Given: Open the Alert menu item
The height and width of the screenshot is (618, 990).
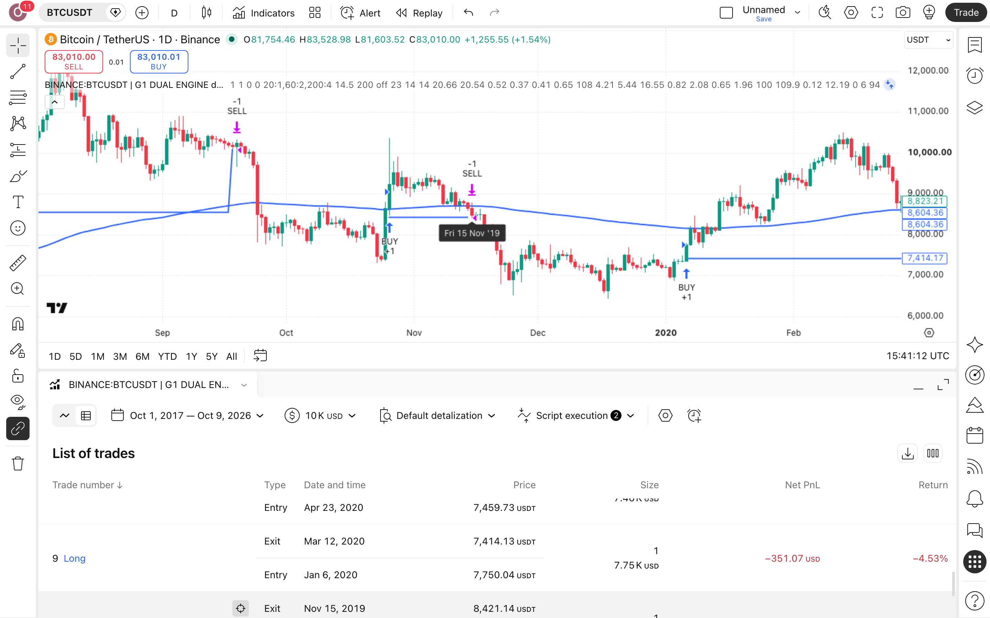Looking at the screenshot, I should click(x=360, y=13).
